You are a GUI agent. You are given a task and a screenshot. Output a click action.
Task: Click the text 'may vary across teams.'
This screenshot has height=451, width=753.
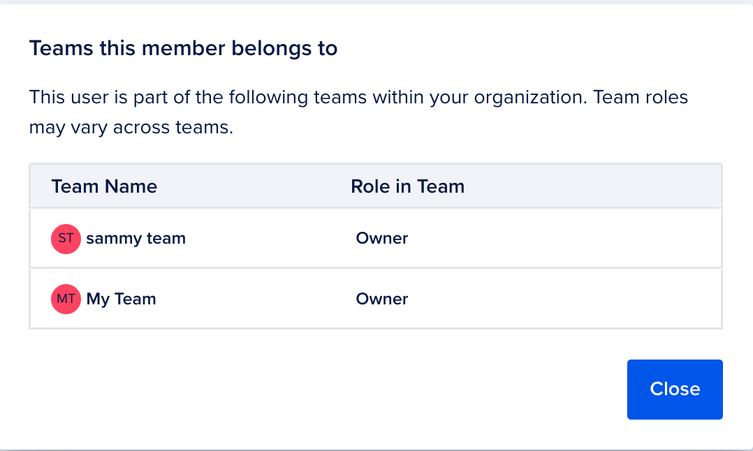[x=131, y=128]
